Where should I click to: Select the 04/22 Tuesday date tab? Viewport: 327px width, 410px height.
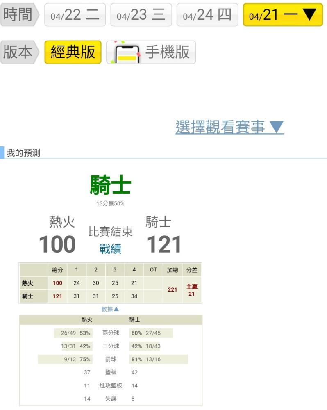point(75,15)
